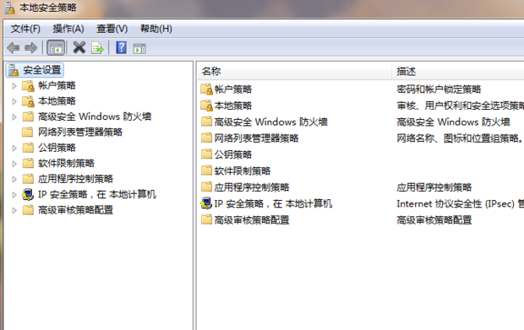Screen dimensions: 524x330
Task: Expand IP 安全策略，在 本地计算机 node
Action: [x=14, y=194]
